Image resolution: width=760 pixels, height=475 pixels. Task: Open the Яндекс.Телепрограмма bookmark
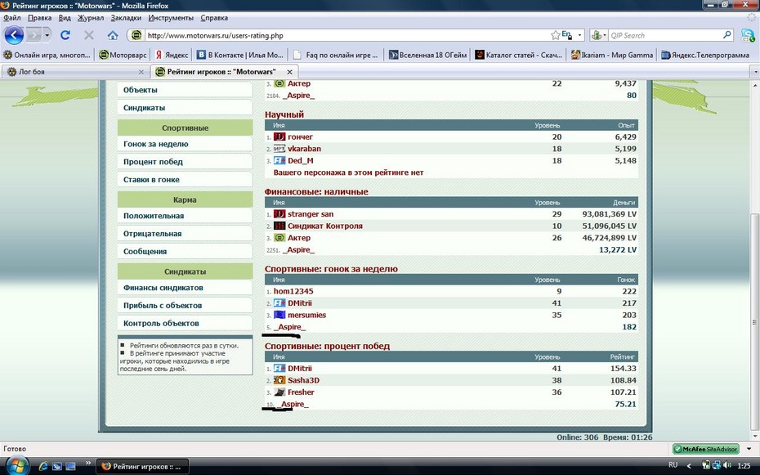(x=705, y=55)
